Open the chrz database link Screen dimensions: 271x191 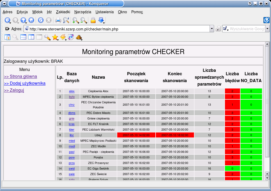point(71,105)
